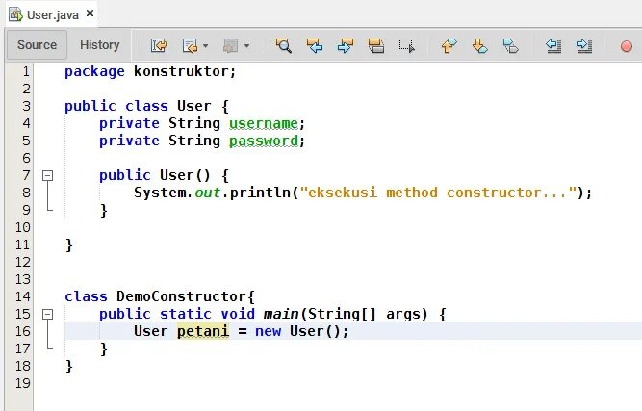Click Shift Line Right icon

pos(584,45)
